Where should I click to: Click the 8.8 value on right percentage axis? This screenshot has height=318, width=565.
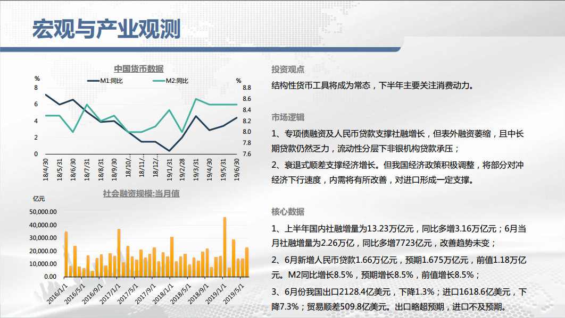pos(247,88)
